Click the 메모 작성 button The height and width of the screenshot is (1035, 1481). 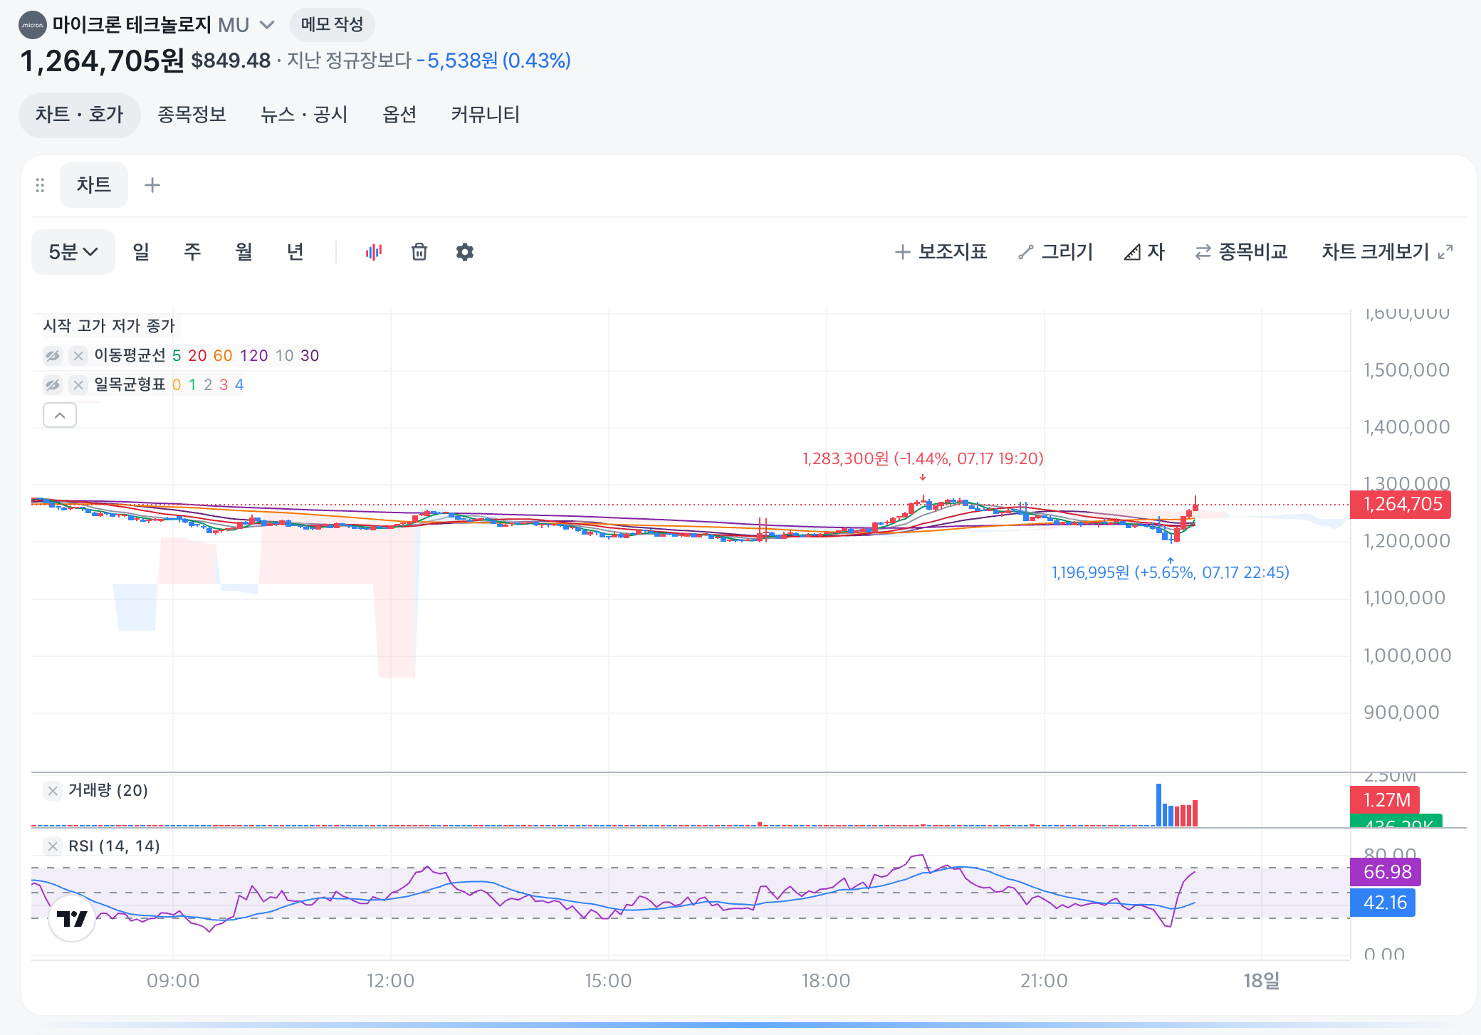[332, 25]
